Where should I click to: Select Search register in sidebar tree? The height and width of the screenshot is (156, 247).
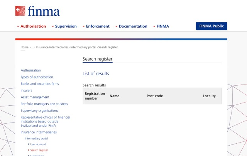pyautogui.click(x=39, y=150)
